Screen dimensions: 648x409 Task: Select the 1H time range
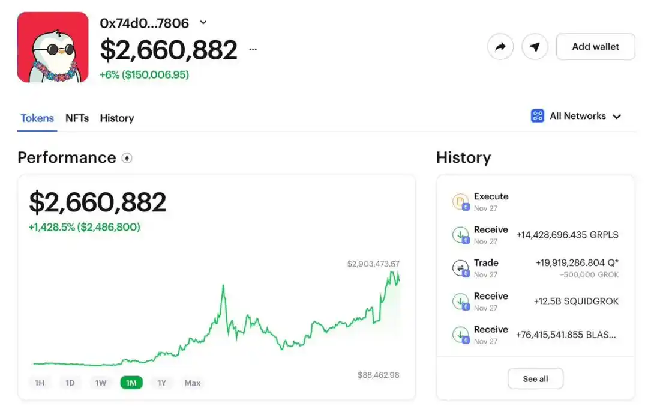pyautogui.click(x=40, y=383)
